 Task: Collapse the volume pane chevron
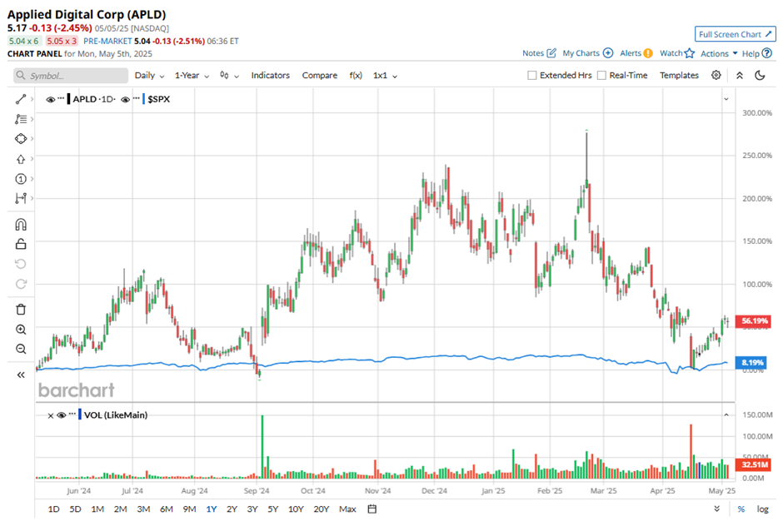click(726, 414)
